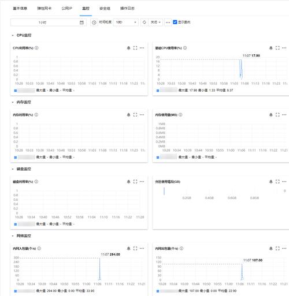The image size is (289, 296).
Task: Expand the 基础CPU使用率 chart to fullscreen
Action: pos(277,48)
